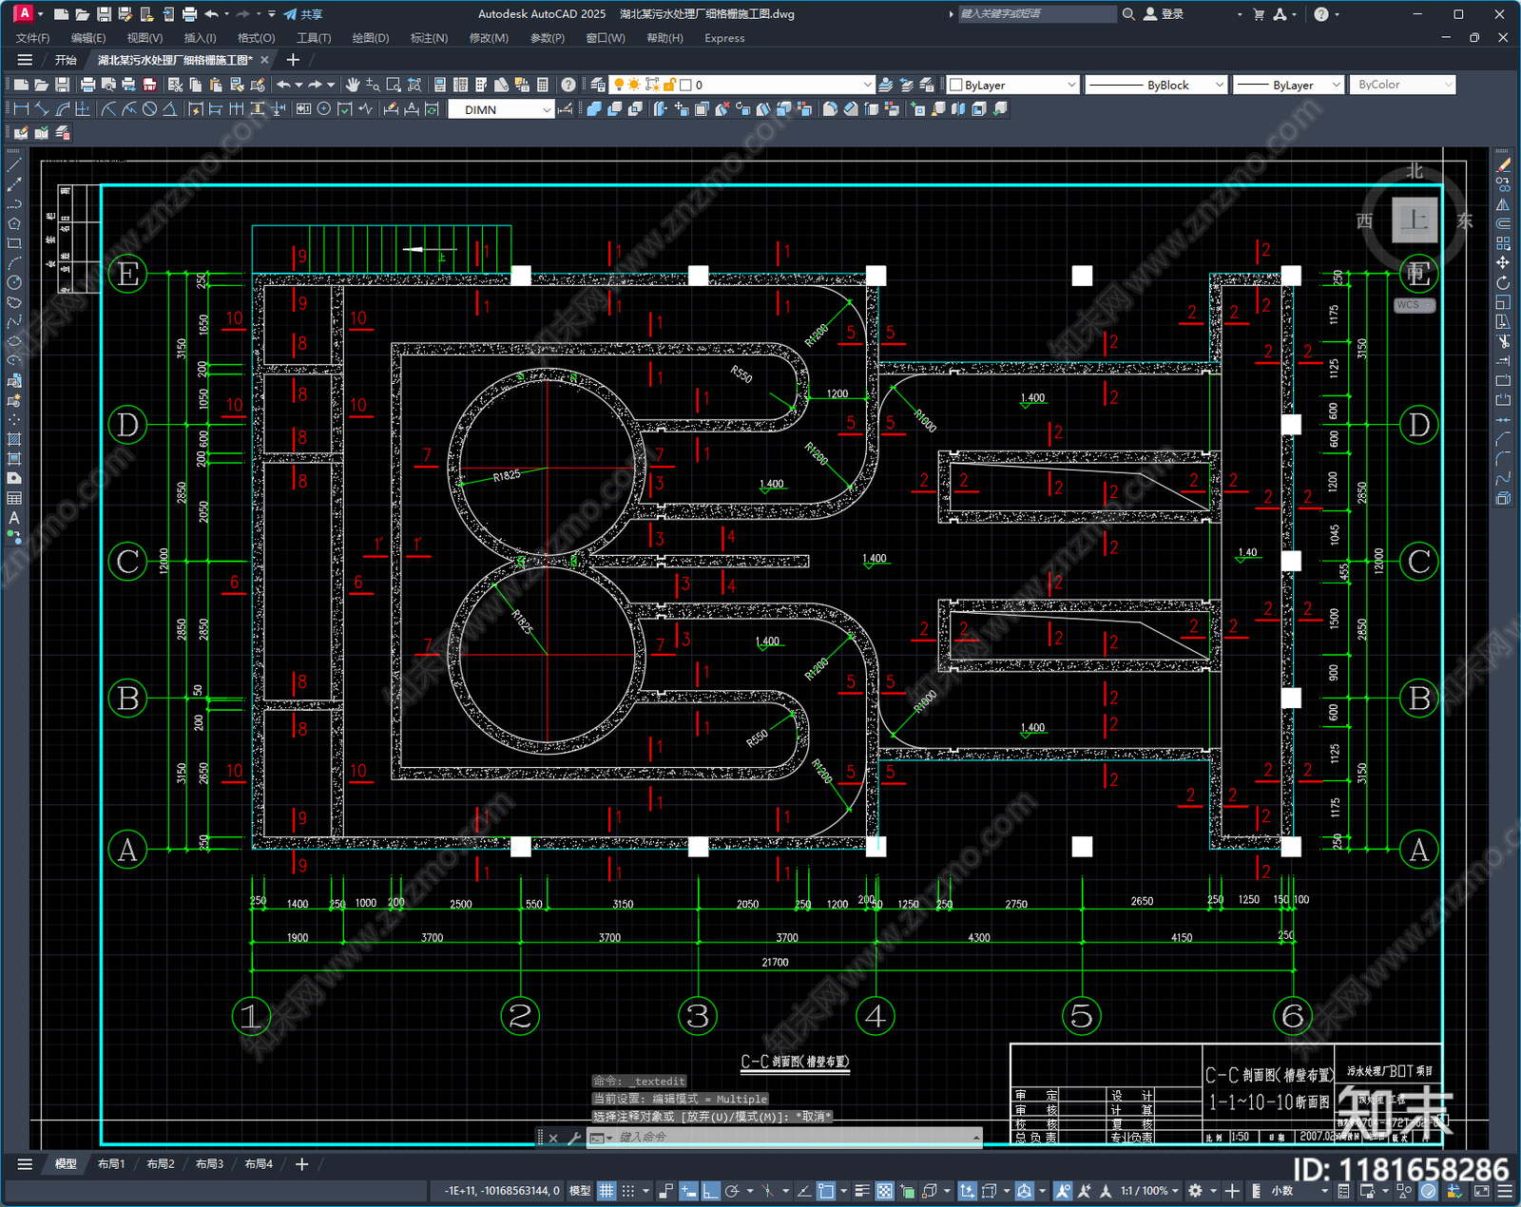
Task: Expand the quick access toolbar customize arrow
Action: 272,14
